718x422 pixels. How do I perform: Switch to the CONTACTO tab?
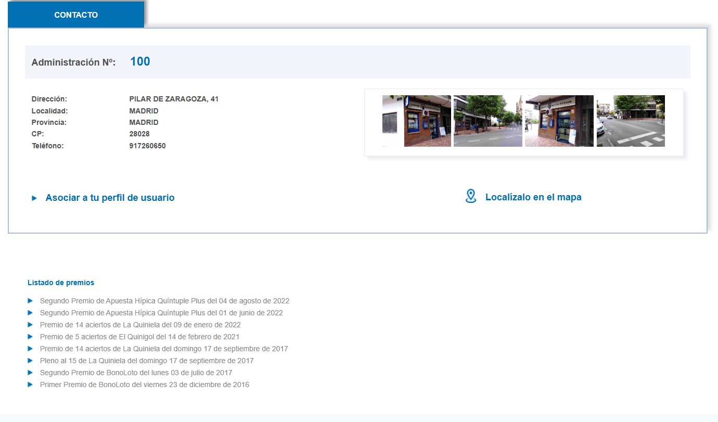click(76, 15)
